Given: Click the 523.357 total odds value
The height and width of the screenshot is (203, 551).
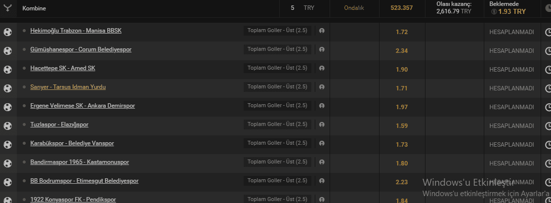Looking at the screenshot, I should point(402,8).
